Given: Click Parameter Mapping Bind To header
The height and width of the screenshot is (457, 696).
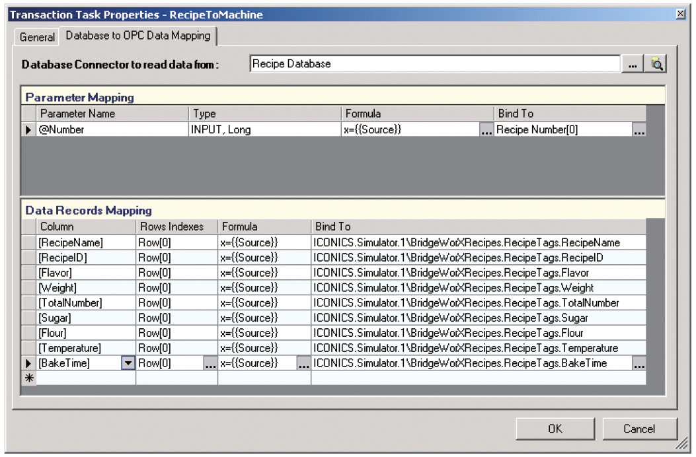Looking at the screenshot, I should [x=570, y=114].
